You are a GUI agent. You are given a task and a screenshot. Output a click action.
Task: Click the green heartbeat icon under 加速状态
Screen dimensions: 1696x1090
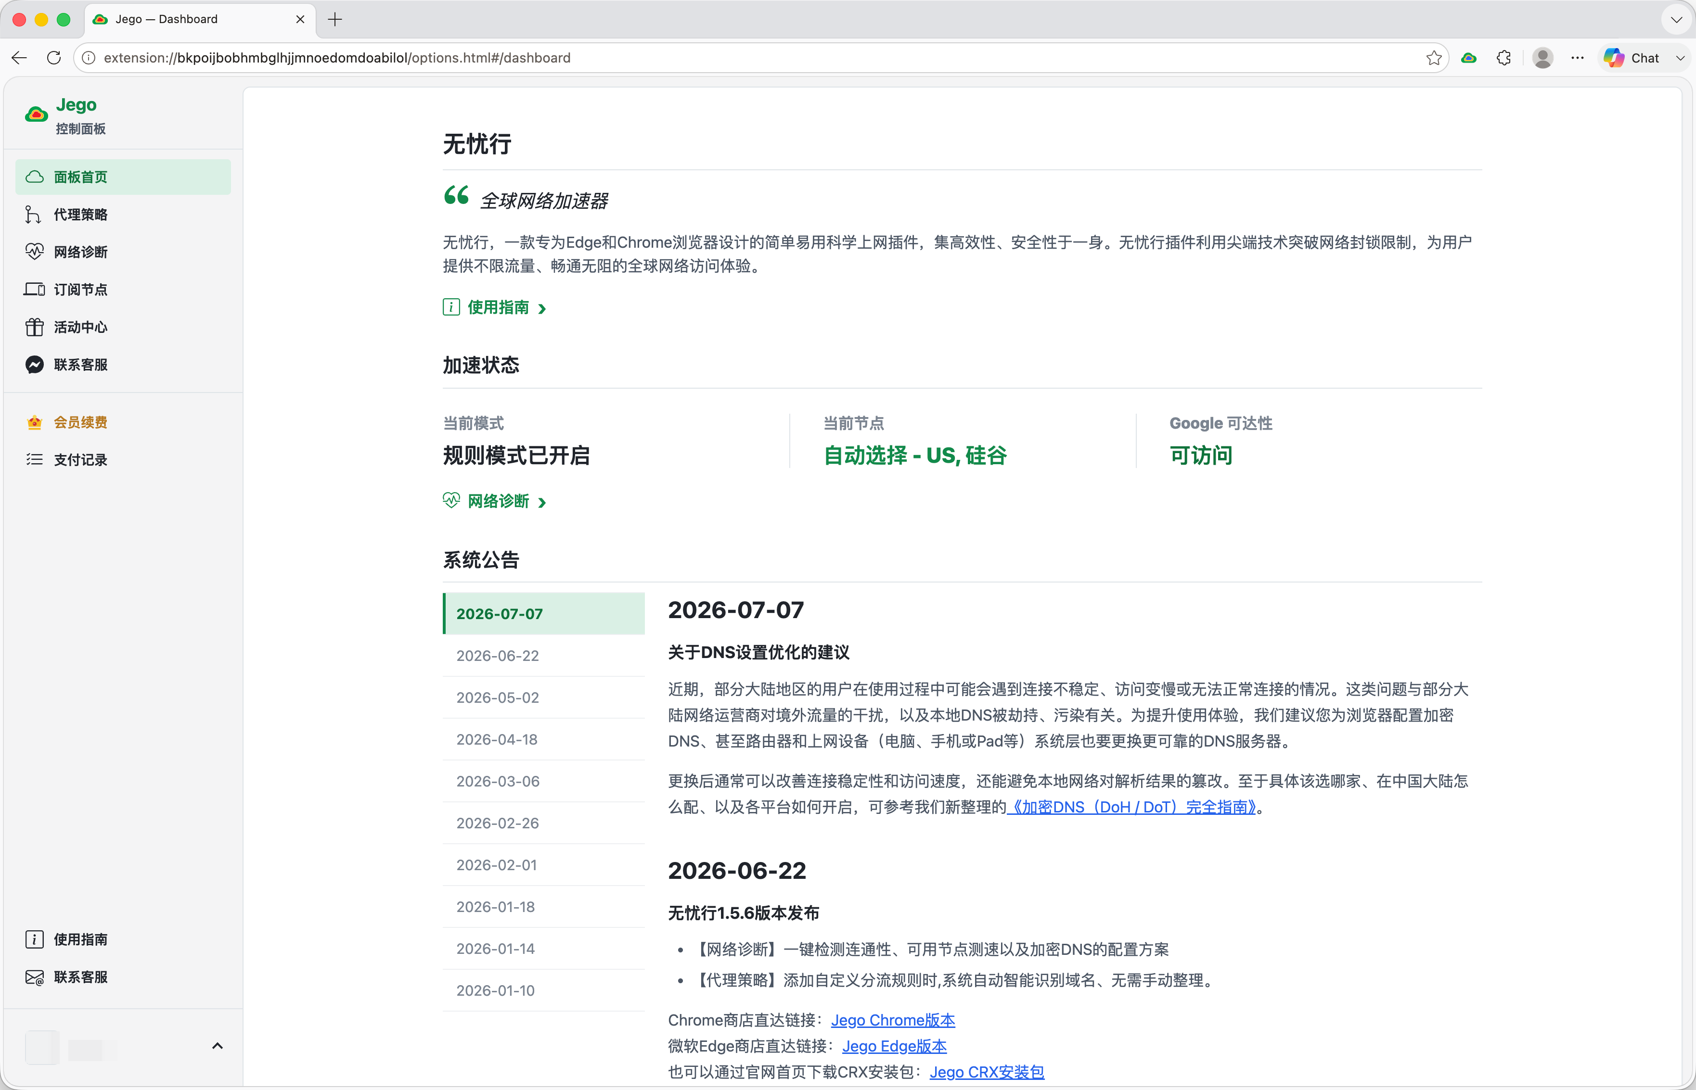(x=451, y=500)
